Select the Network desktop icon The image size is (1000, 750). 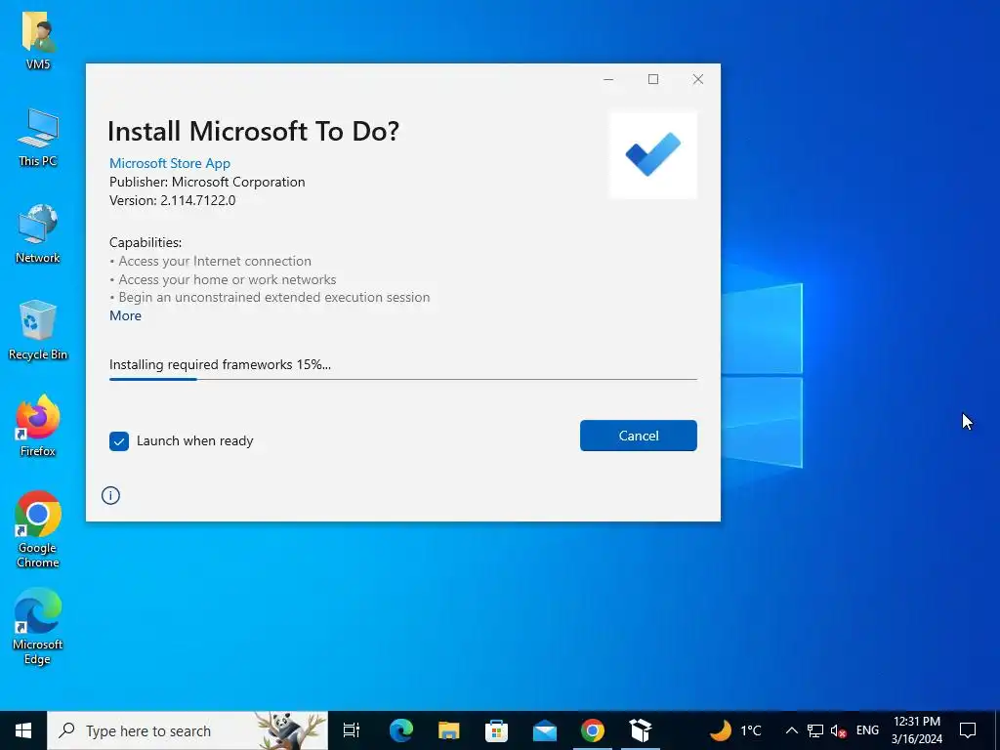point(38,233)
